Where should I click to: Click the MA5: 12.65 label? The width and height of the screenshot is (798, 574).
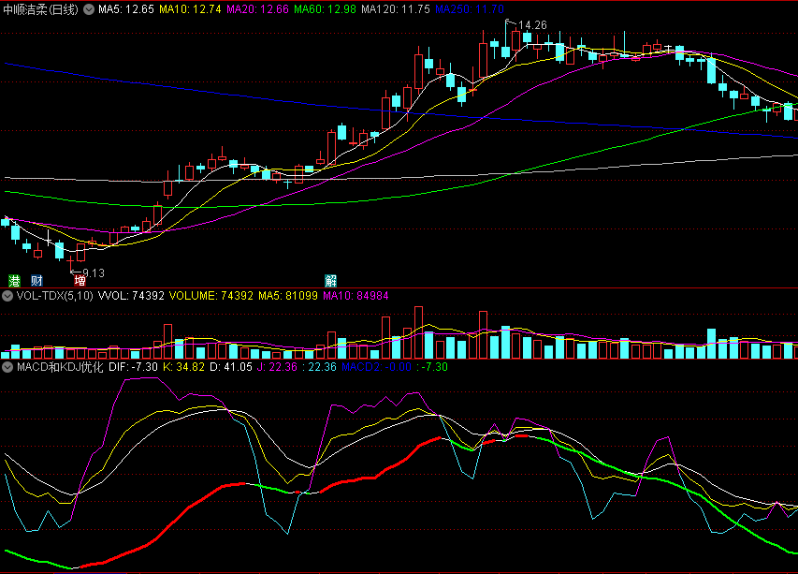coord(126,9)
